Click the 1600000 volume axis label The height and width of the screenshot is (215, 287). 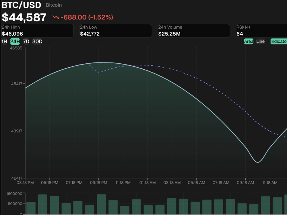14,193
